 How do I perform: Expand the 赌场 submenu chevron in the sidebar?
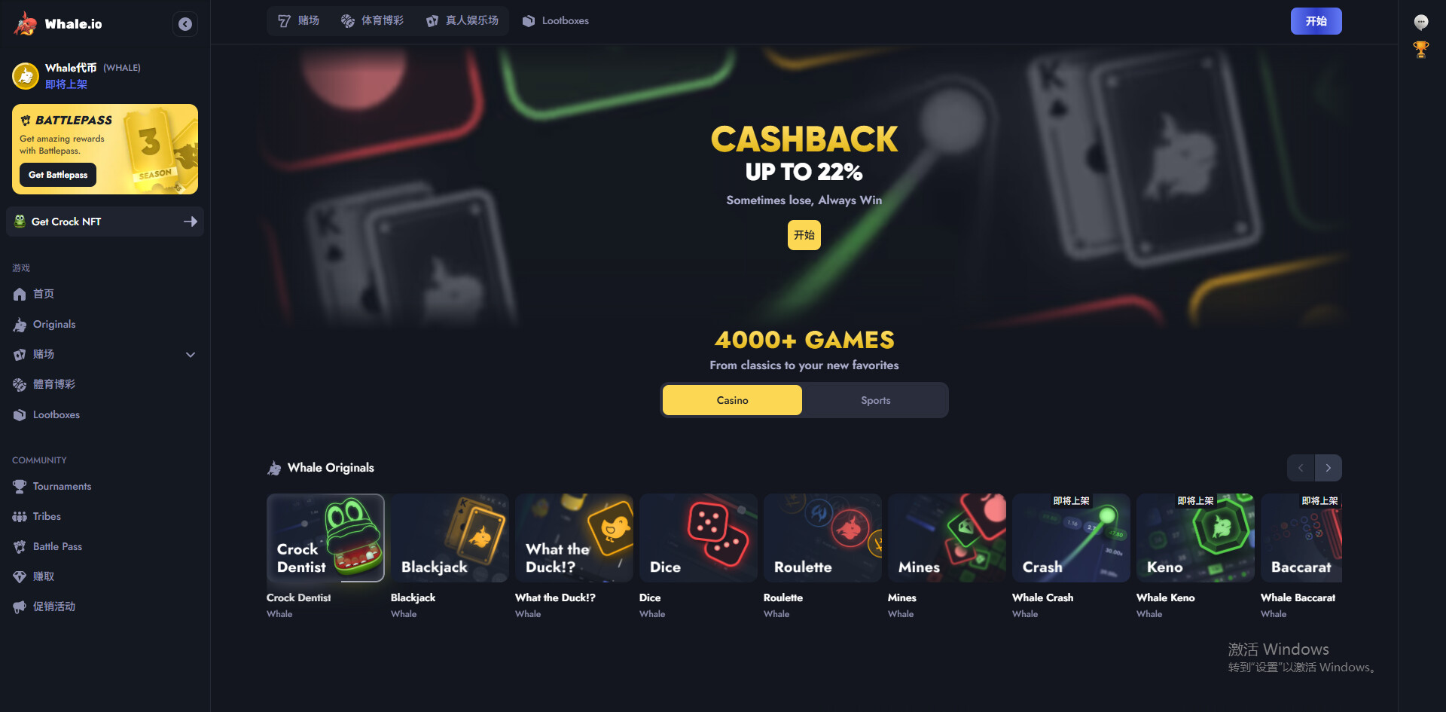tap(191, 355)
